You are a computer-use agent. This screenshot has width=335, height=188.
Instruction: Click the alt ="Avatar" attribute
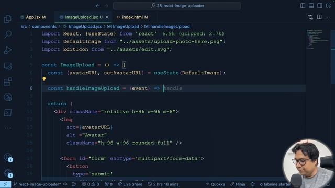tap(86, 135)
